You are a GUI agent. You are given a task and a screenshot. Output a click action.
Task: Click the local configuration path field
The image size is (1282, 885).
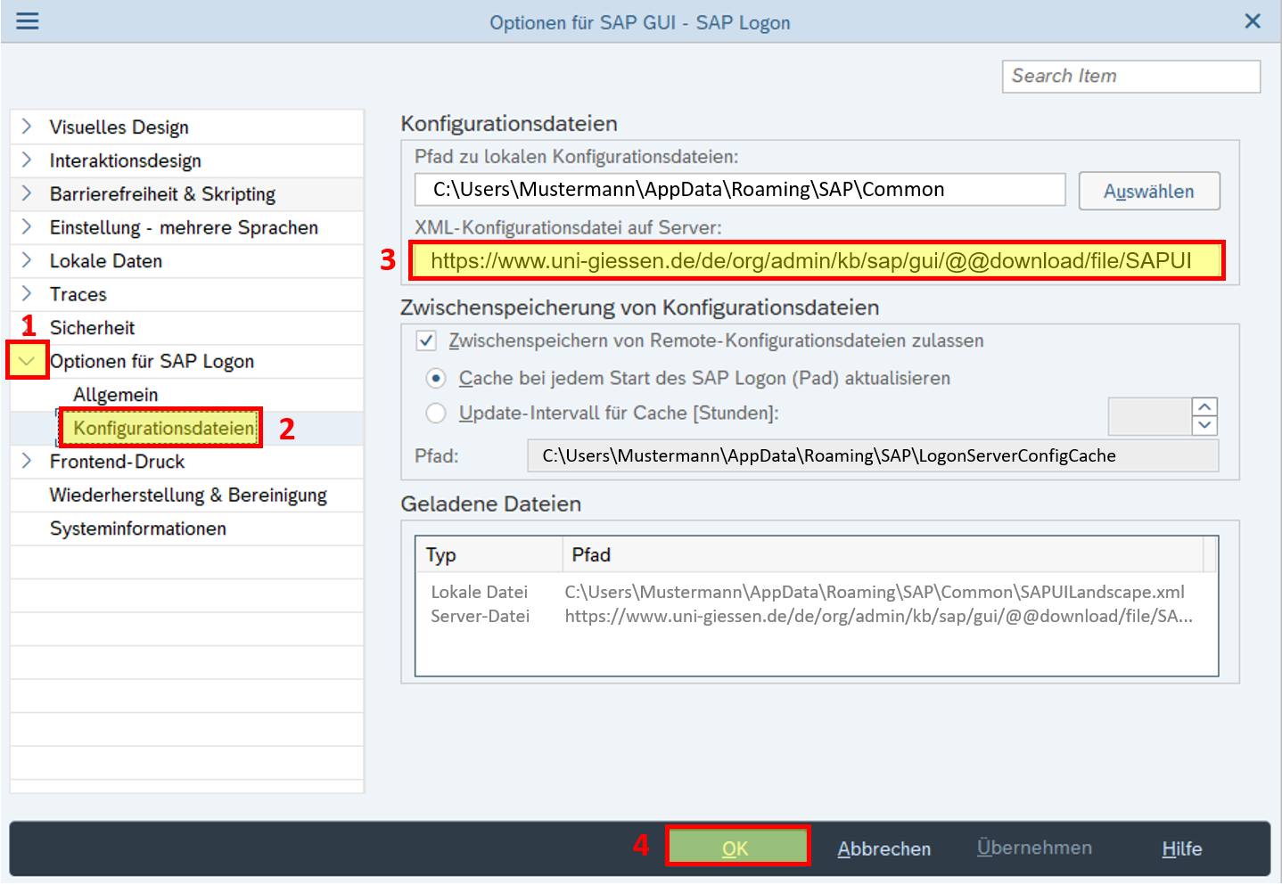click(x=740, y=189)
